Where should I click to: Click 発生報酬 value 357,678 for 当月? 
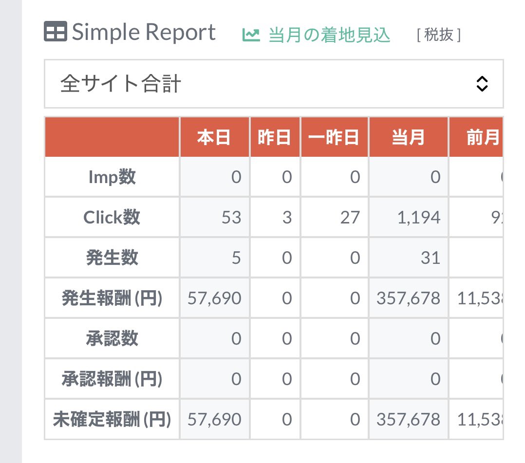point(408,298)
